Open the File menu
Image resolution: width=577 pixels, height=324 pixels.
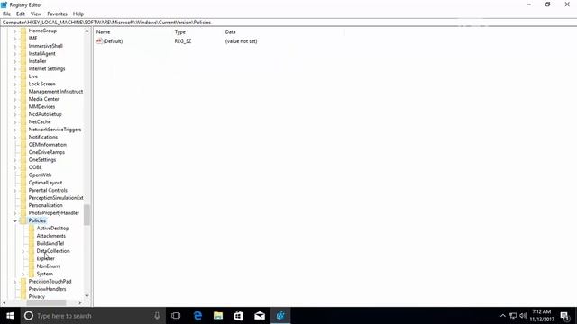coord(6,14)
